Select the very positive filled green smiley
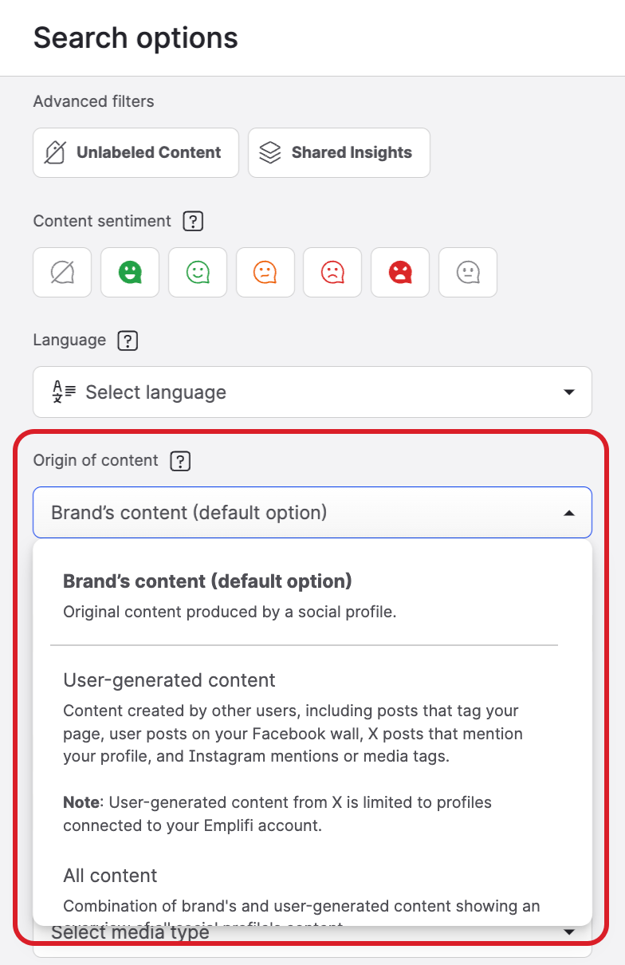The width and height of the screenshot is (625, 965). point(129,273)
